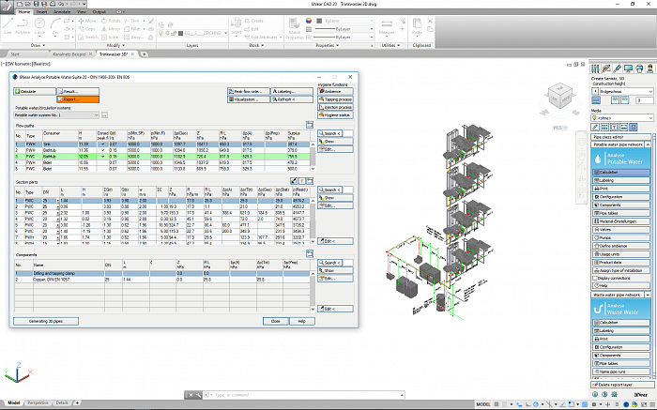
Task: Toggle the layer lock icon
Action: (175, 33)
